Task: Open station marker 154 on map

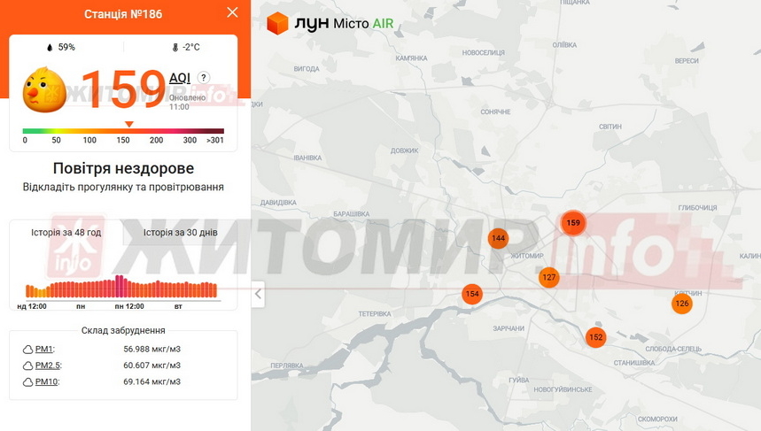Action: pos(472,294)
